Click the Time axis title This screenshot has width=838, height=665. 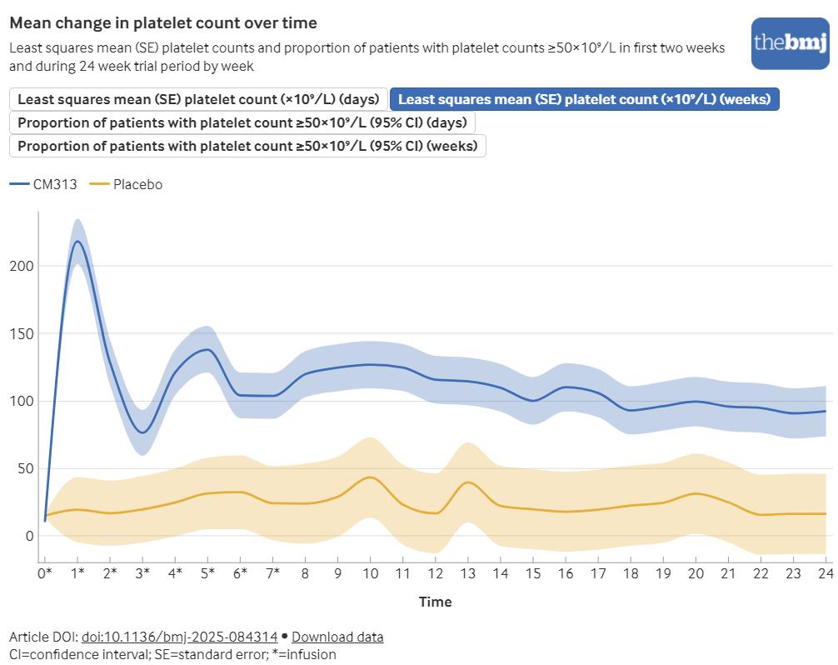pyautogui.click(x=435, y=602)
